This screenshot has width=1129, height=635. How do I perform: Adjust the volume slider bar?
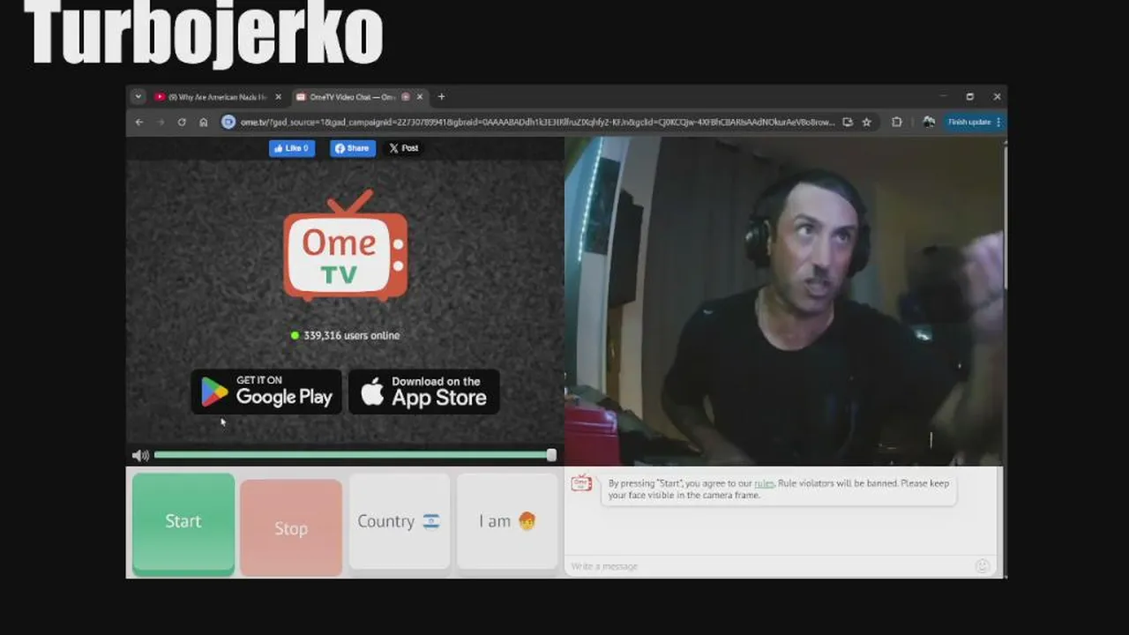(354, 455)
